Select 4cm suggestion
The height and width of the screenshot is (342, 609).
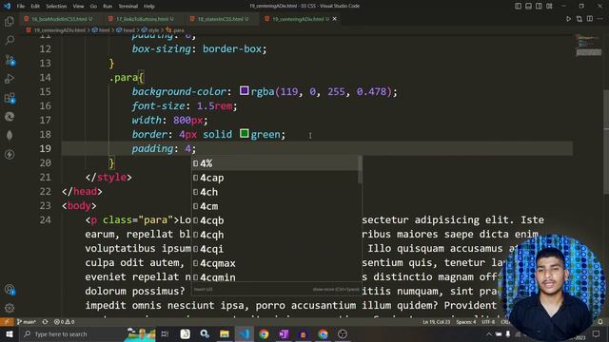(x=276, y=206)
